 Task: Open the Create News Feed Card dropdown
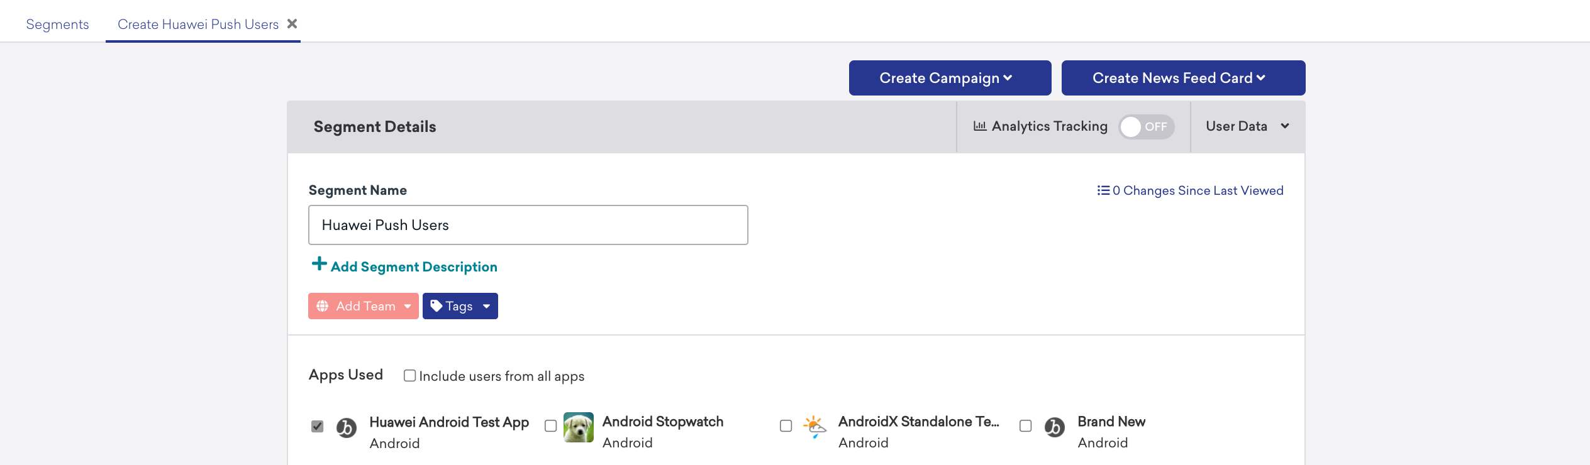point(1183,78)
